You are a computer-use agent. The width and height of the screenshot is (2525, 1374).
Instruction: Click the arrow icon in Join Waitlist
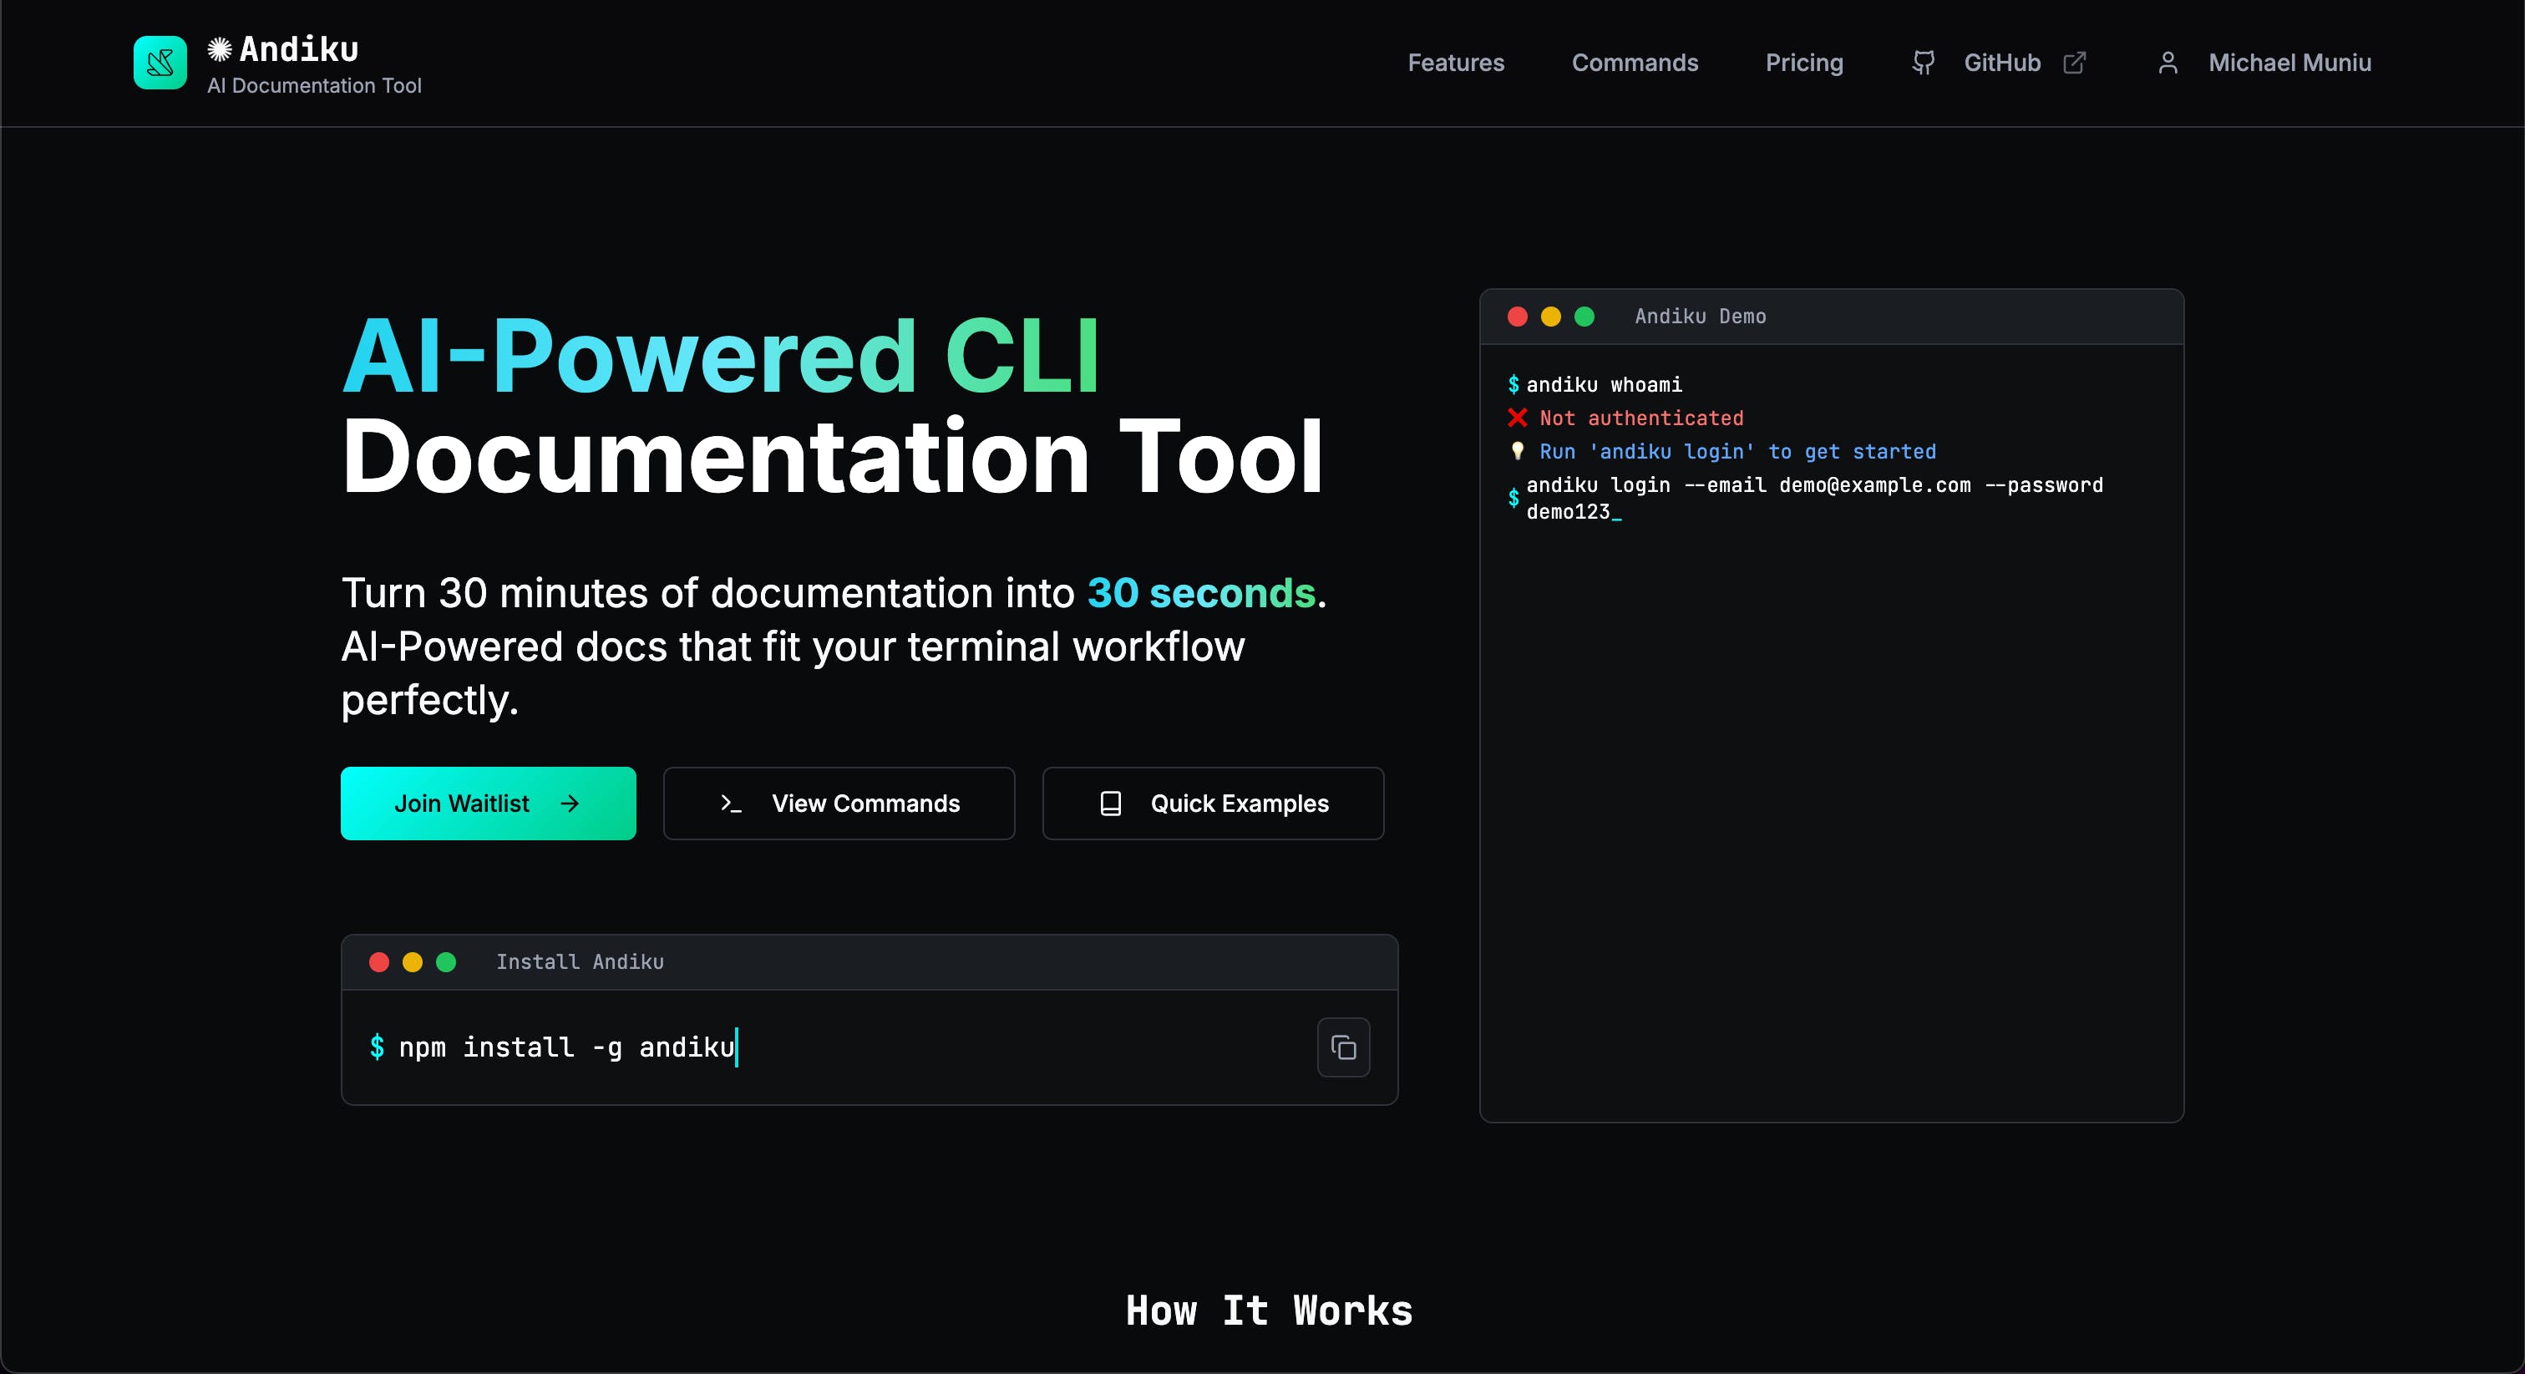[570, 804]
